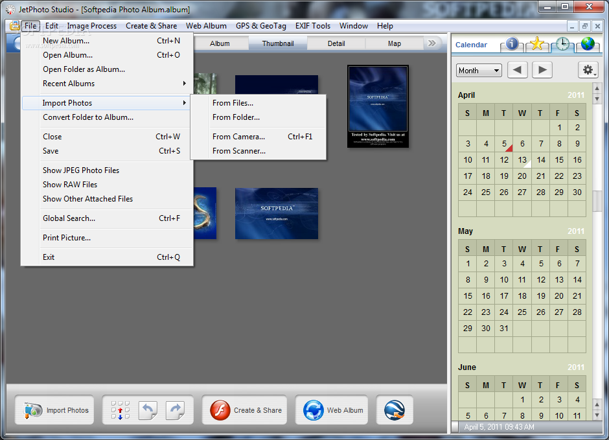Viewport: 609px width, 440px height.
Task: Open the Help menu
Action: pos(385,26)
